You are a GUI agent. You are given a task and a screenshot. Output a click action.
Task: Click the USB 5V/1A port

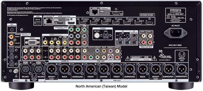point(38,23)
